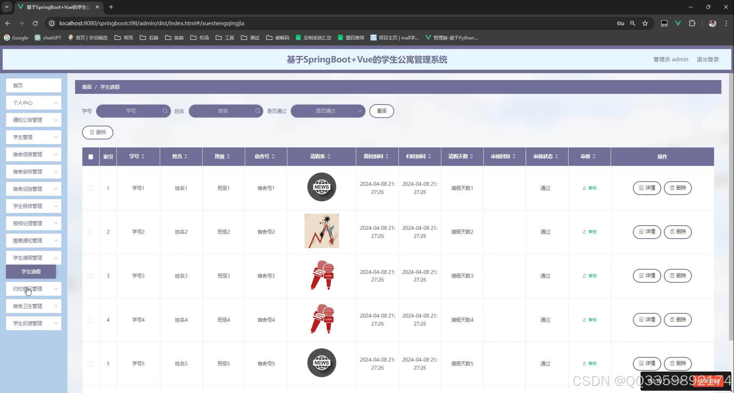Expand 报修处理管理 sidebar menu
The width and height of the screenshot is (734, 393).
coord(34,223)
